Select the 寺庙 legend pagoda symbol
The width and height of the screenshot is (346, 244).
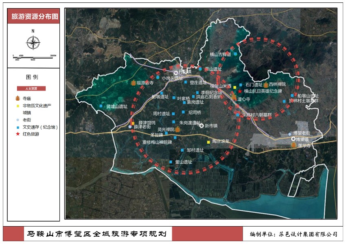(17, 98)
